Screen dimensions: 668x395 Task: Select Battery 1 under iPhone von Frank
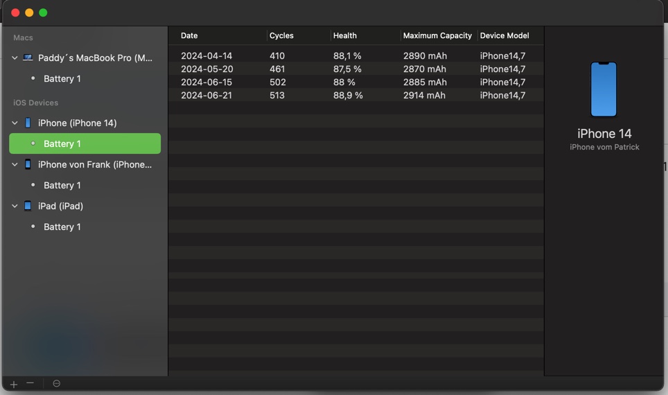(62, 186)
